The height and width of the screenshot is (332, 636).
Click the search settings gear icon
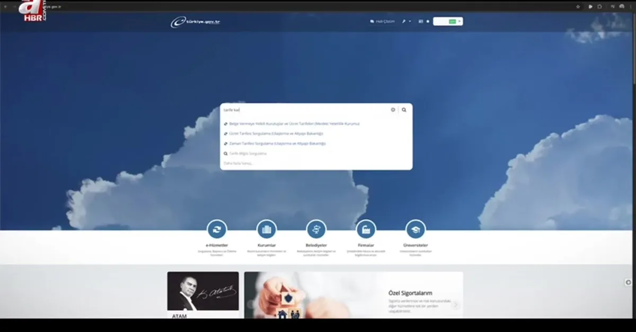pyautogui.click(x=393, y=110)
